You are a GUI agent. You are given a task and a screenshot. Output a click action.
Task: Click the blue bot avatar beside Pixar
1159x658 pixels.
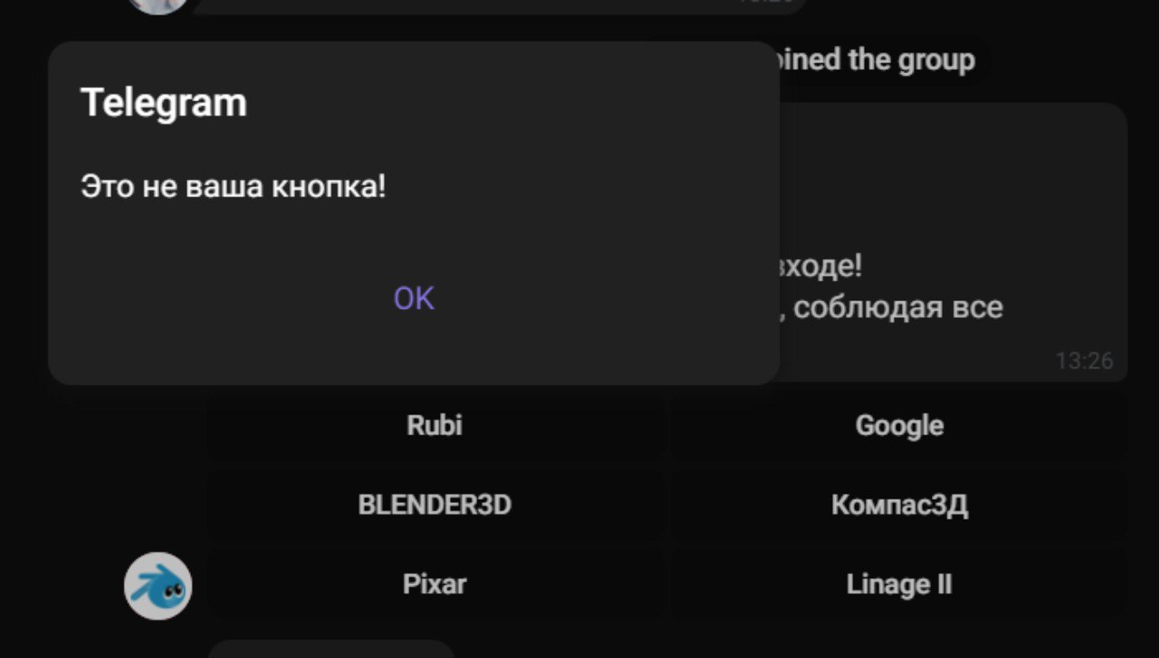tap(158, 586)
